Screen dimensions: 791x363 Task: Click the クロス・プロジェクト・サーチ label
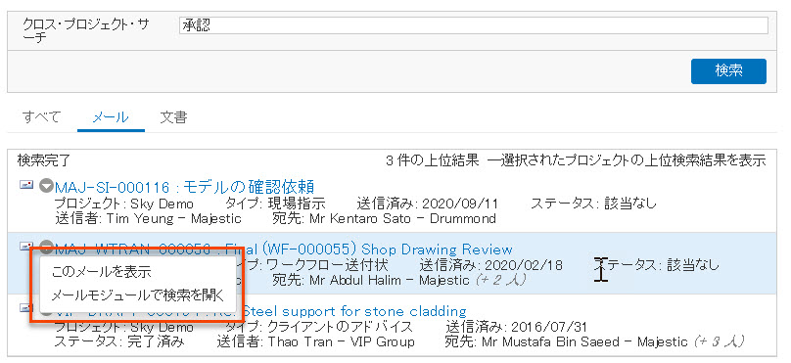tap(86, 30)
